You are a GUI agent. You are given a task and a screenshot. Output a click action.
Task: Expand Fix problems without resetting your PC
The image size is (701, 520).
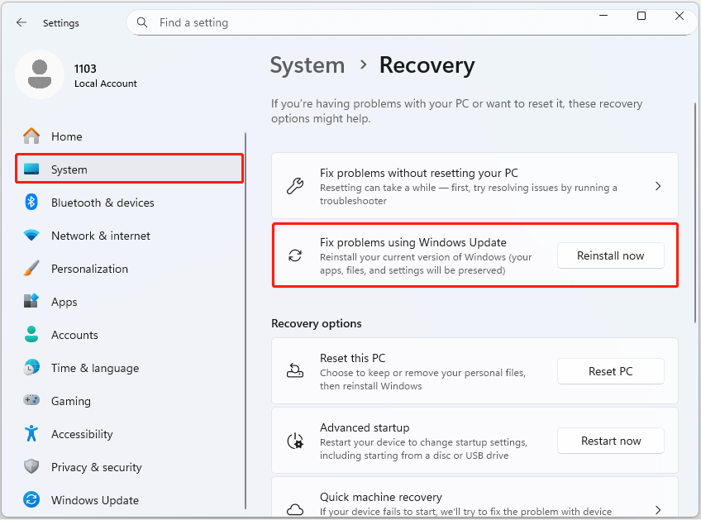pos(658,185)
